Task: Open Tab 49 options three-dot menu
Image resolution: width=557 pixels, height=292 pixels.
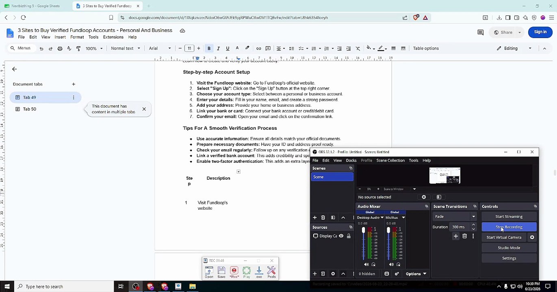Action: (74, 97)
